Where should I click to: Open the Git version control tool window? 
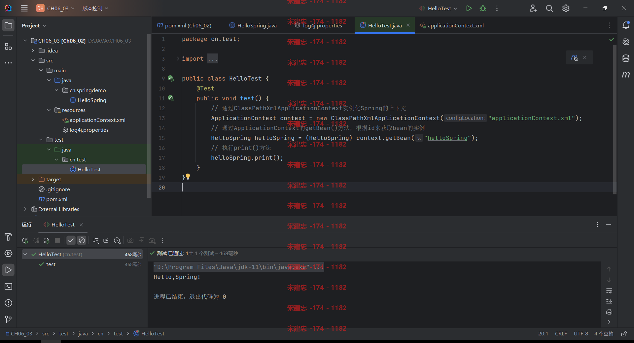(x=9, y=319)
